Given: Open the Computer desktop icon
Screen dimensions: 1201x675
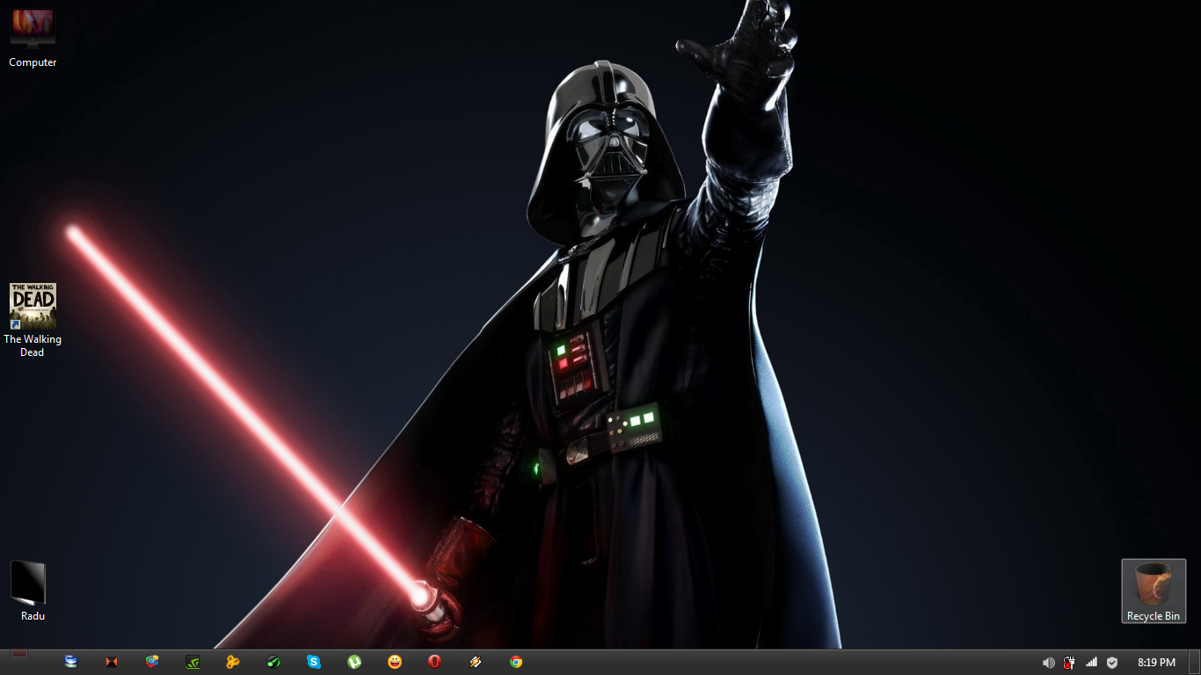Looking at the screenshot, I should [x=33, y=38].
